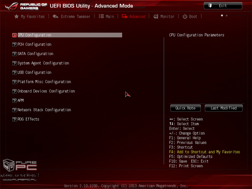The height and width of the screenshot is (189, 252).
Task: Click the star icon beside My Favorites
Action: (x=17, y=17)
